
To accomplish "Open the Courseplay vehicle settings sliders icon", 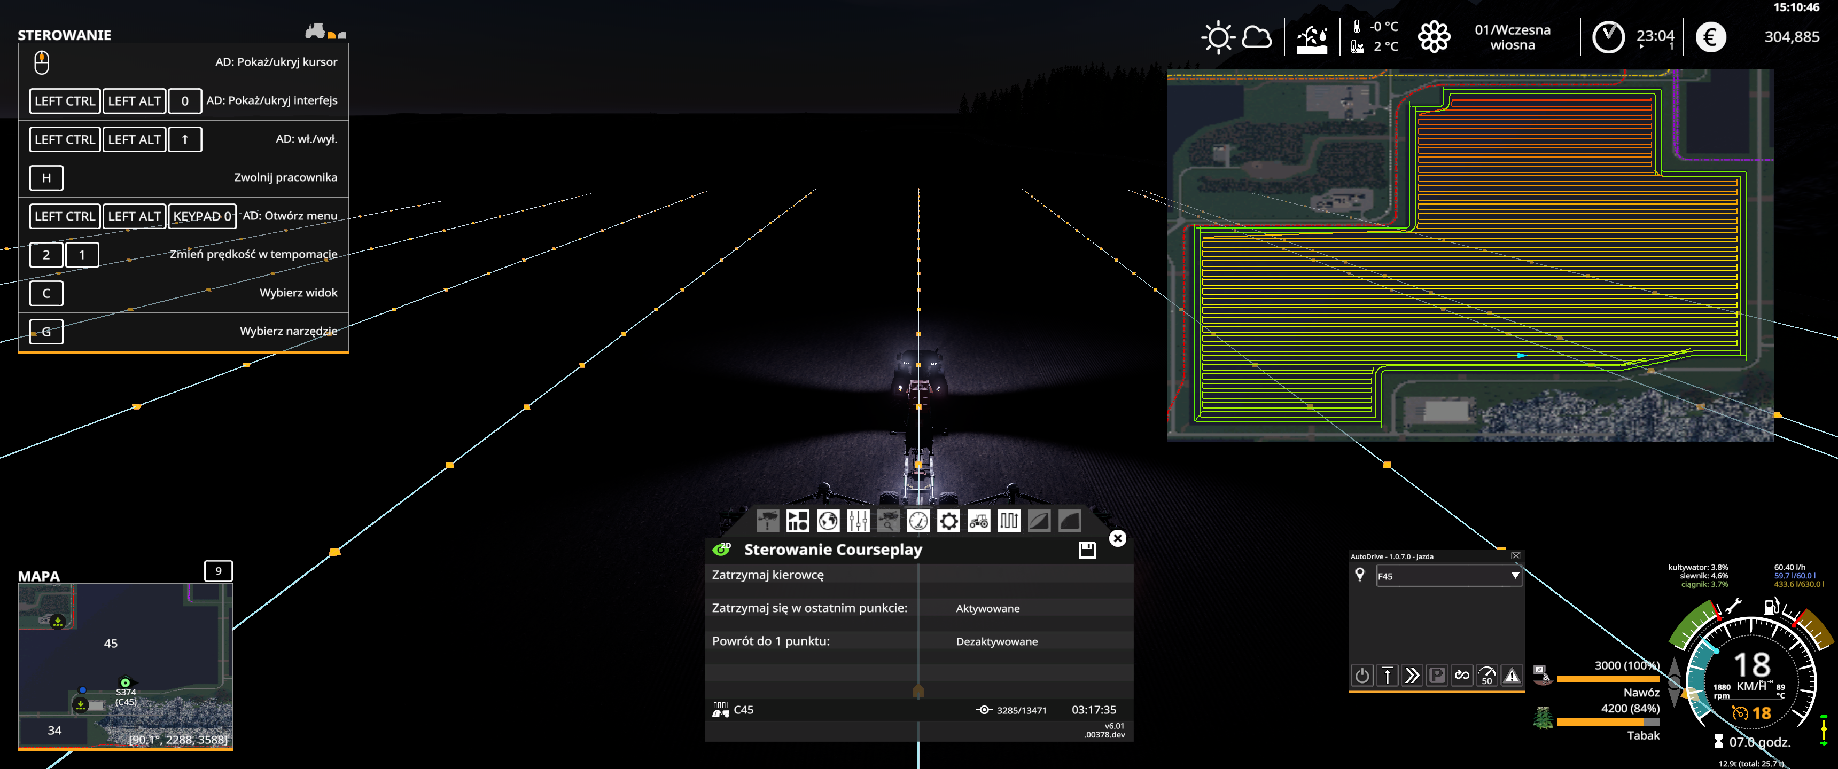I will (x=858, y=521).
